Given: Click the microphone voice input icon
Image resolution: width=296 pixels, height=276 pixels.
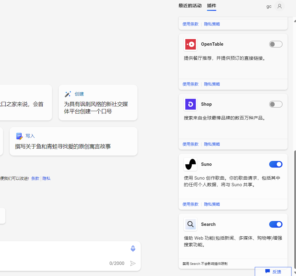Looking at the screenshot, I should 133,249.
